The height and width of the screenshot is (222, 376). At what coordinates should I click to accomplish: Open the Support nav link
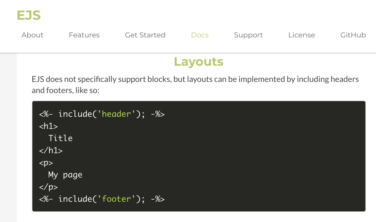[248, 35]
